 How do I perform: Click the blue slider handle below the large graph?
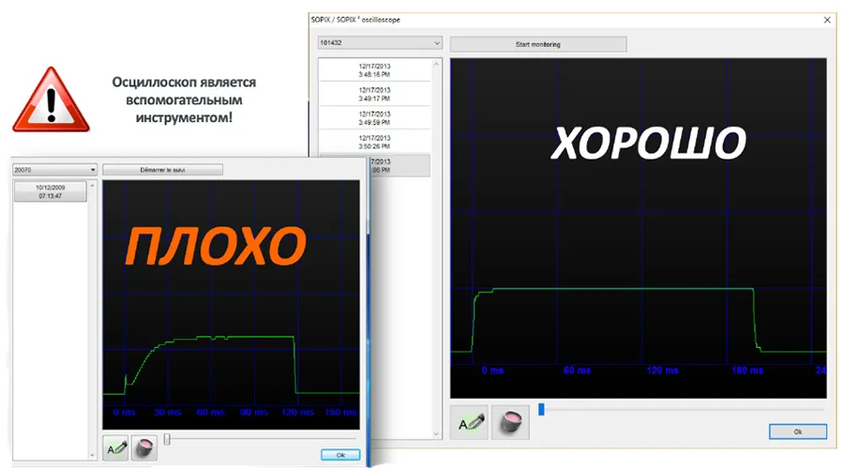(541, 409)
